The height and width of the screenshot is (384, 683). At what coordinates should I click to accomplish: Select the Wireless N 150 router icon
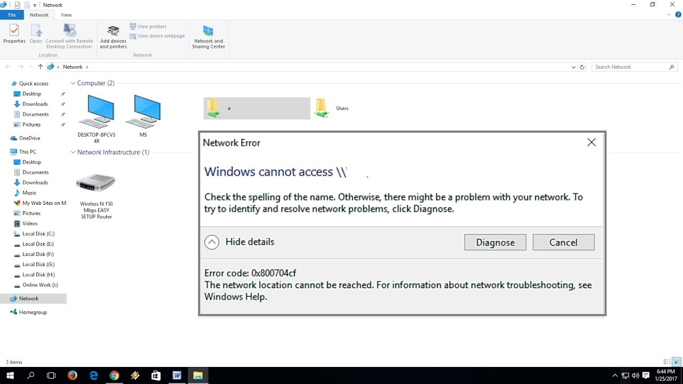(97, 196)
